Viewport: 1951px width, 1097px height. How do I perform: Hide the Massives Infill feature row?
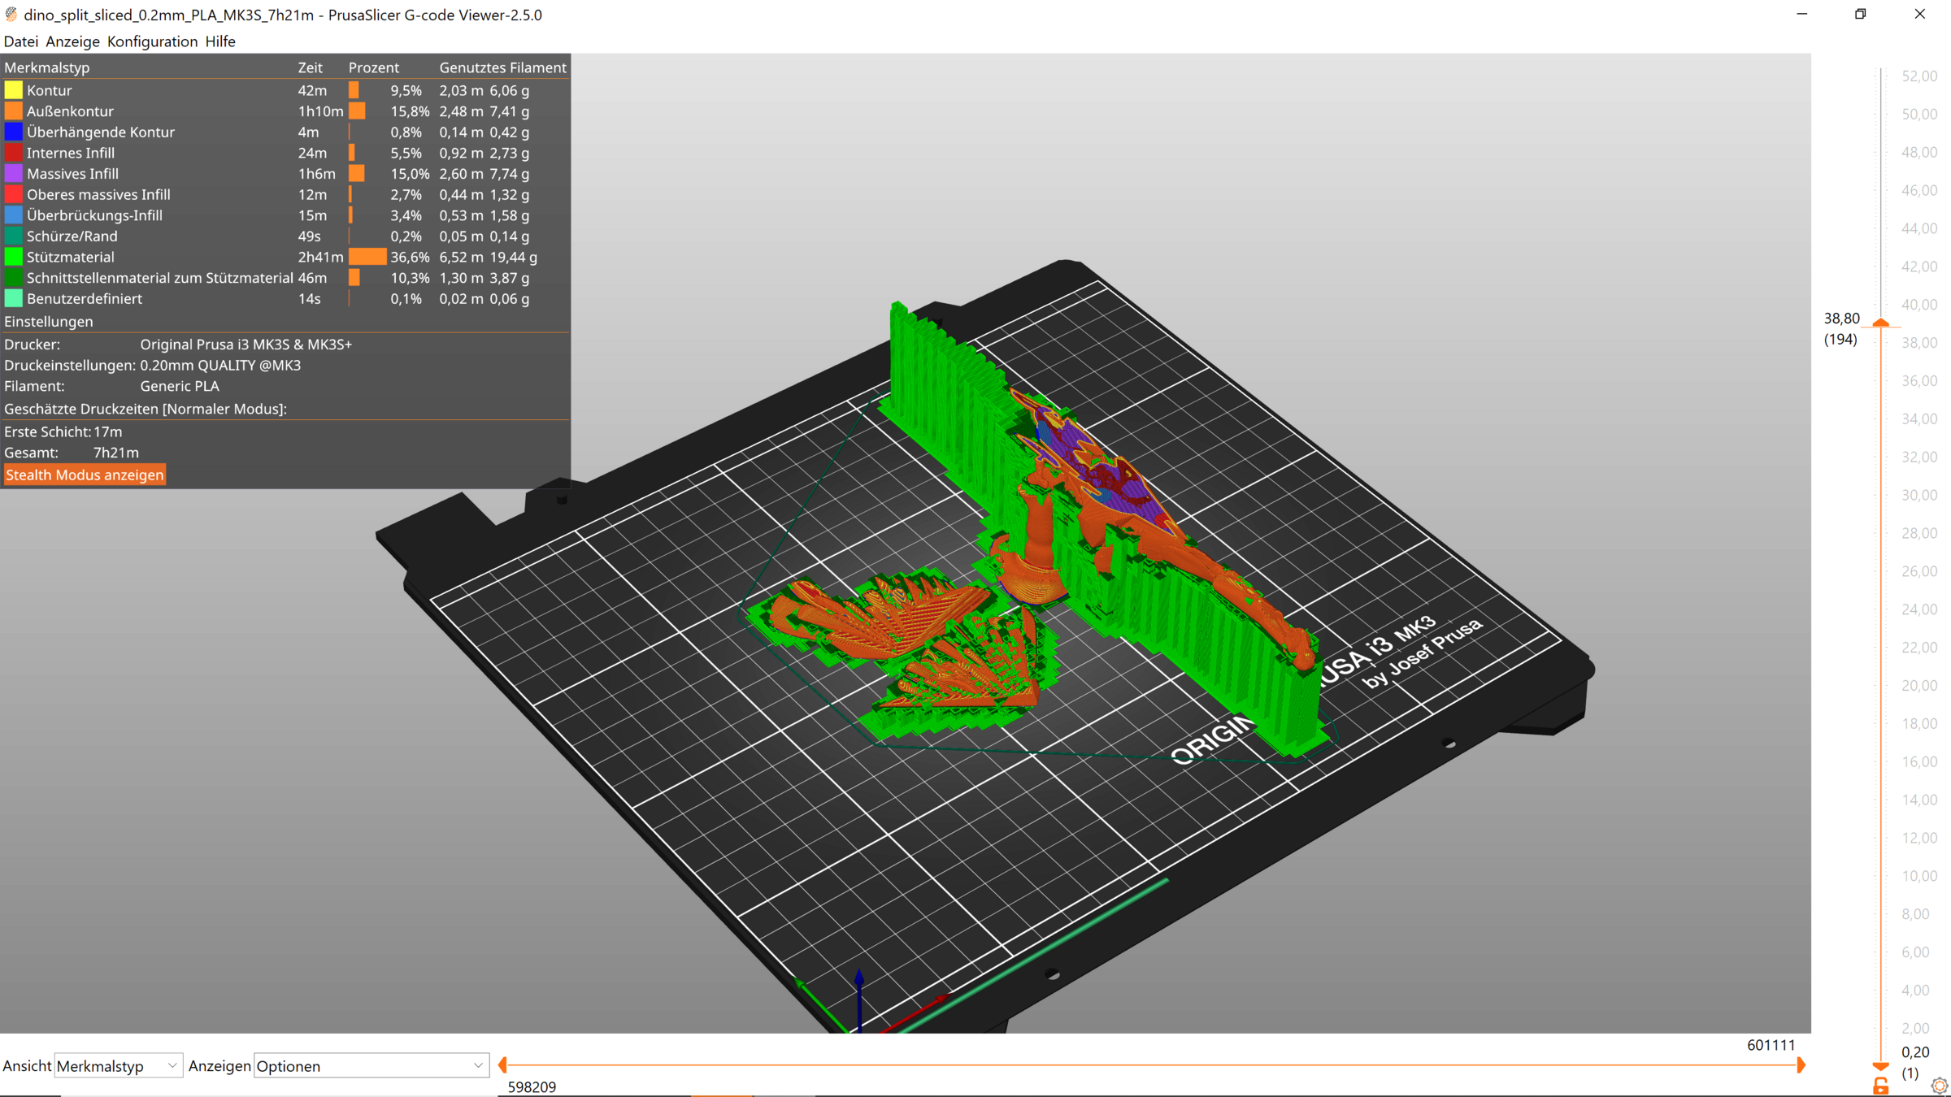[285, 174]
